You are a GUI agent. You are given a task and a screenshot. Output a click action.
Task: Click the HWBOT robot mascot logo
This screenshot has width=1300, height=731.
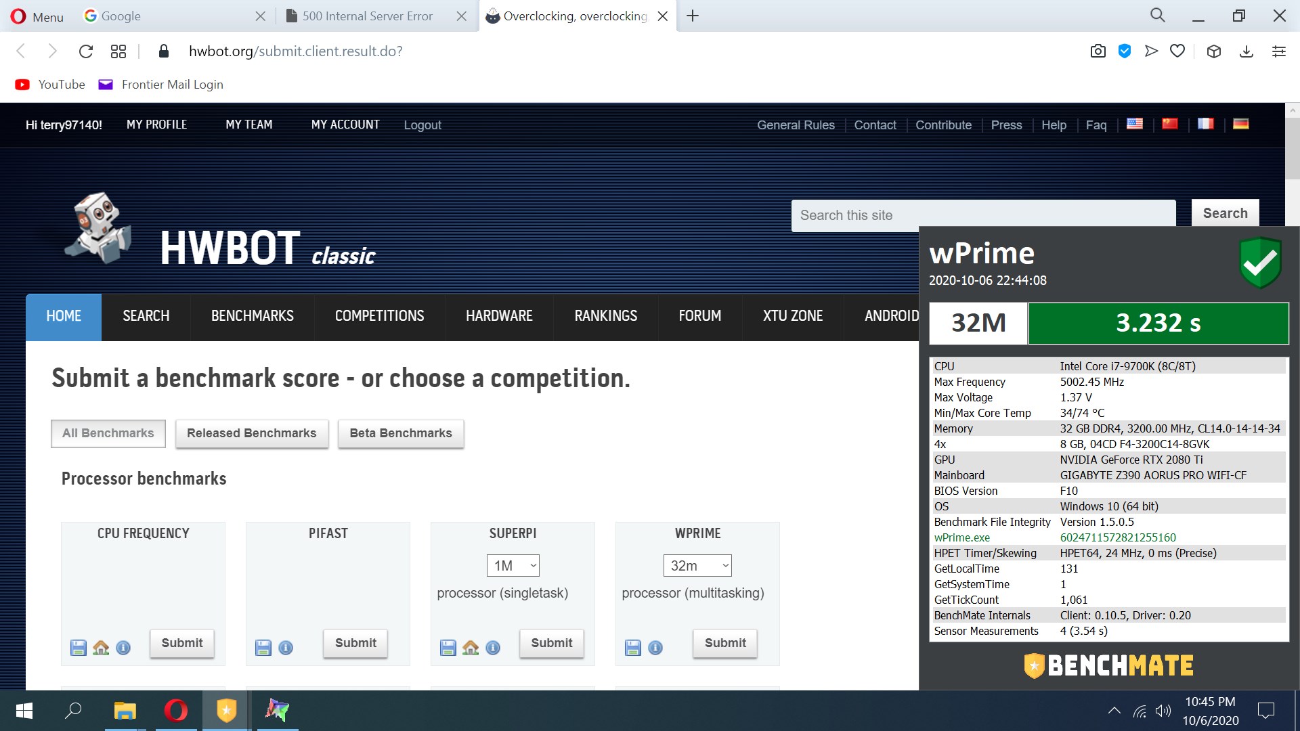point(98,228)
